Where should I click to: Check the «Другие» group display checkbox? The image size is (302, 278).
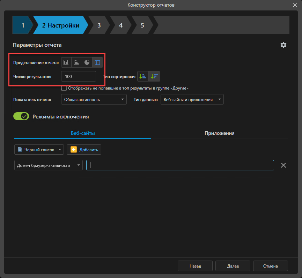click(64, 88)
